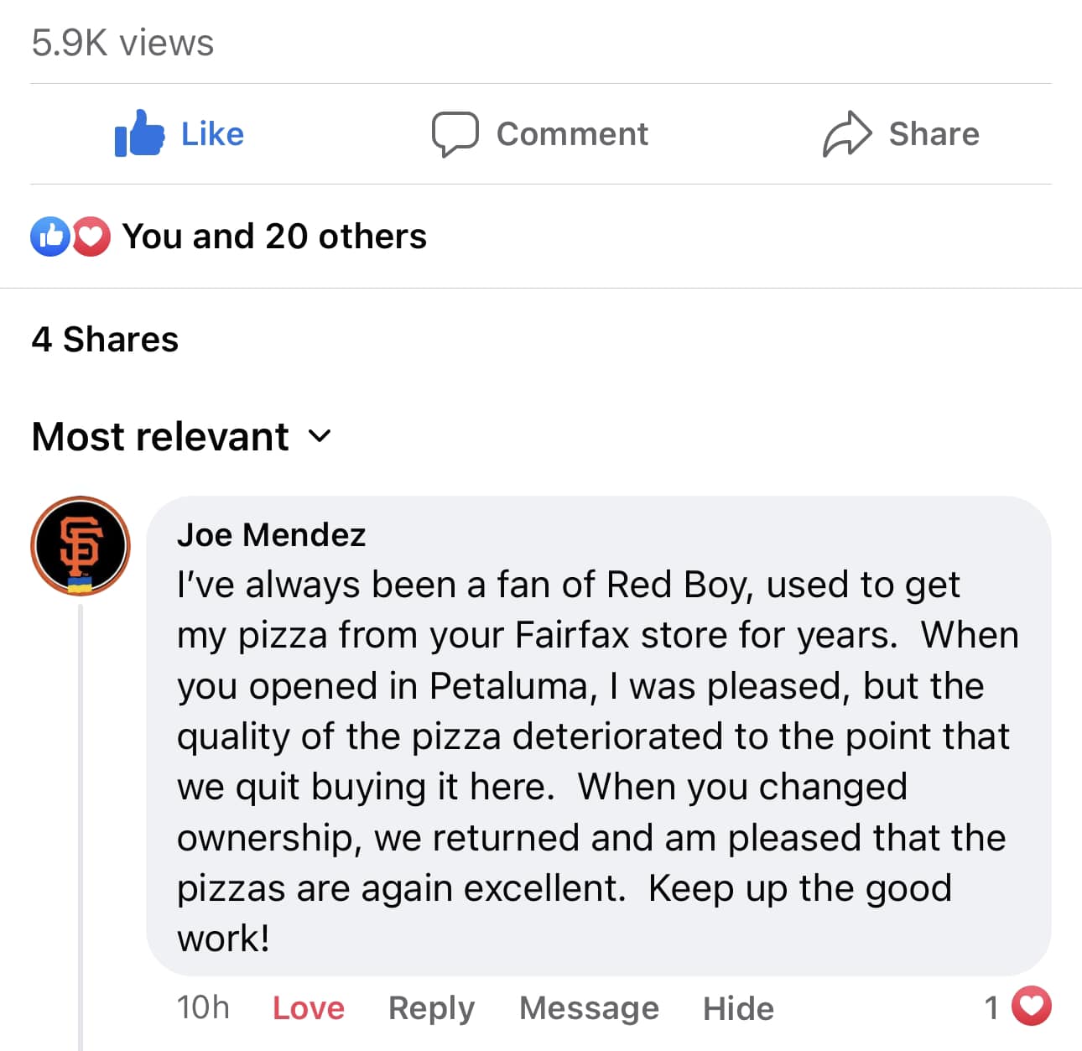Expand the Most relevant sort chevron

click(320, 436)
